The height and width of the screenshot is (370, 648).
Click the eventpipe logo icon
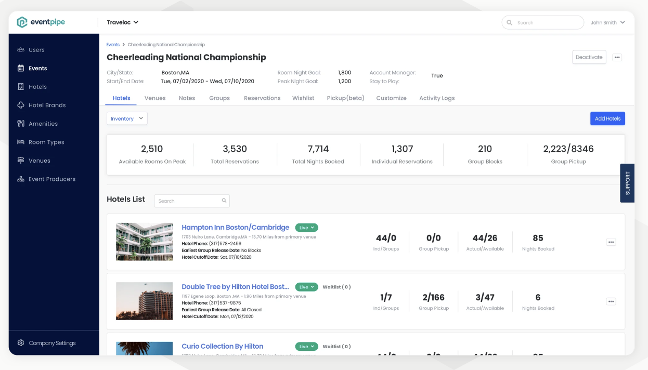tap(22, 22)
